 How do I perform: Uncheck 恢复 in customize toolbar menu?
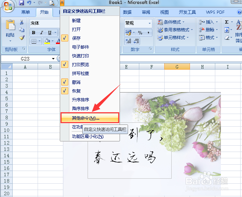90,91
